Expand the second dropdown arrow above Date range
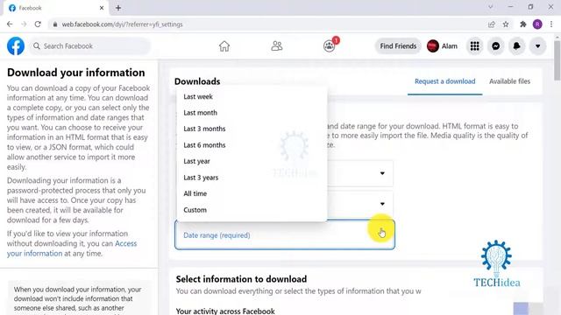The image size is (561, 315). point(382,204)
